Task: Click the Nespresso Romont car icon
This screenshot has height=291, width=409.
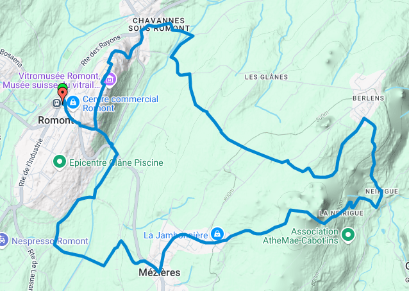Action: (x=3, y=240)
